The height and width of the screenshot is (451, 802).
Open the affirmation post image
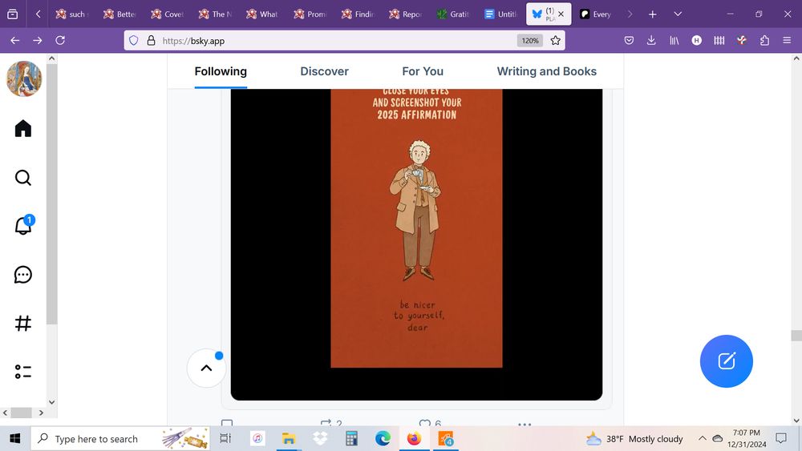[416, 244]
